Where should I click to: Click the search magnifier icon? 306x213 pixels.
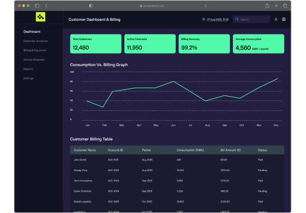click(237, 19)
